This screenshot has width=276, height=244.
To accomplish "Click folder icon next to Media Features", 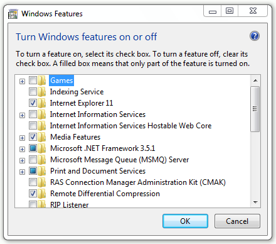I will [x=42, y=137].
